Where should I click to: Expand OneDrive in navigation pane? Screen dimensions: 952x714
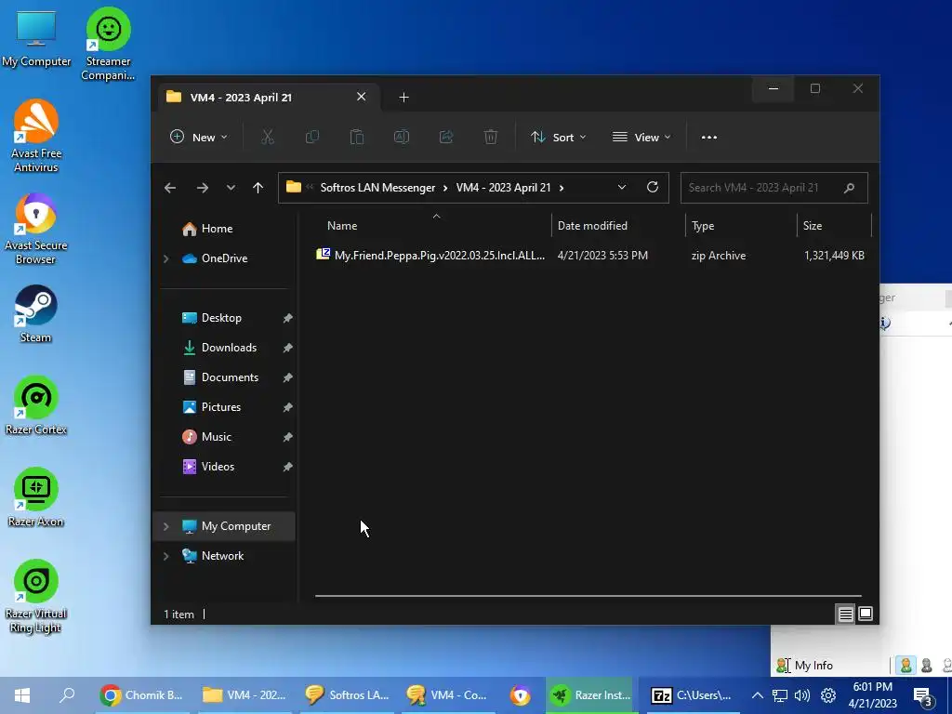click(x=165, y=258)
